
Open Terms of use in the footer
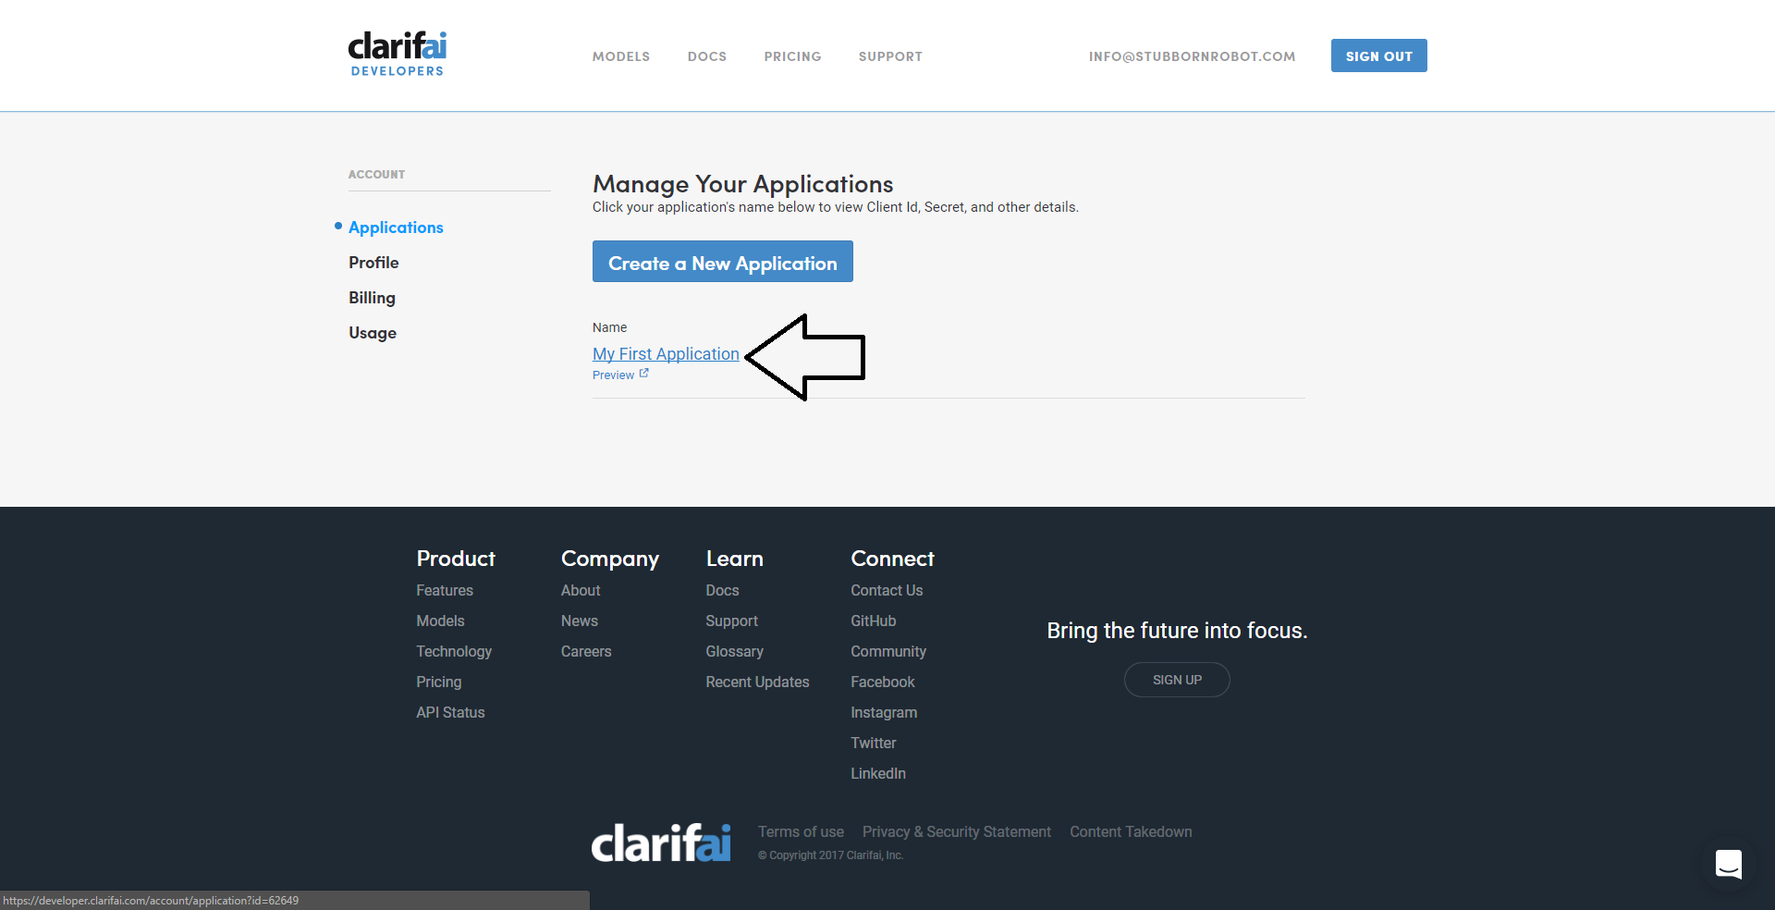801,831
